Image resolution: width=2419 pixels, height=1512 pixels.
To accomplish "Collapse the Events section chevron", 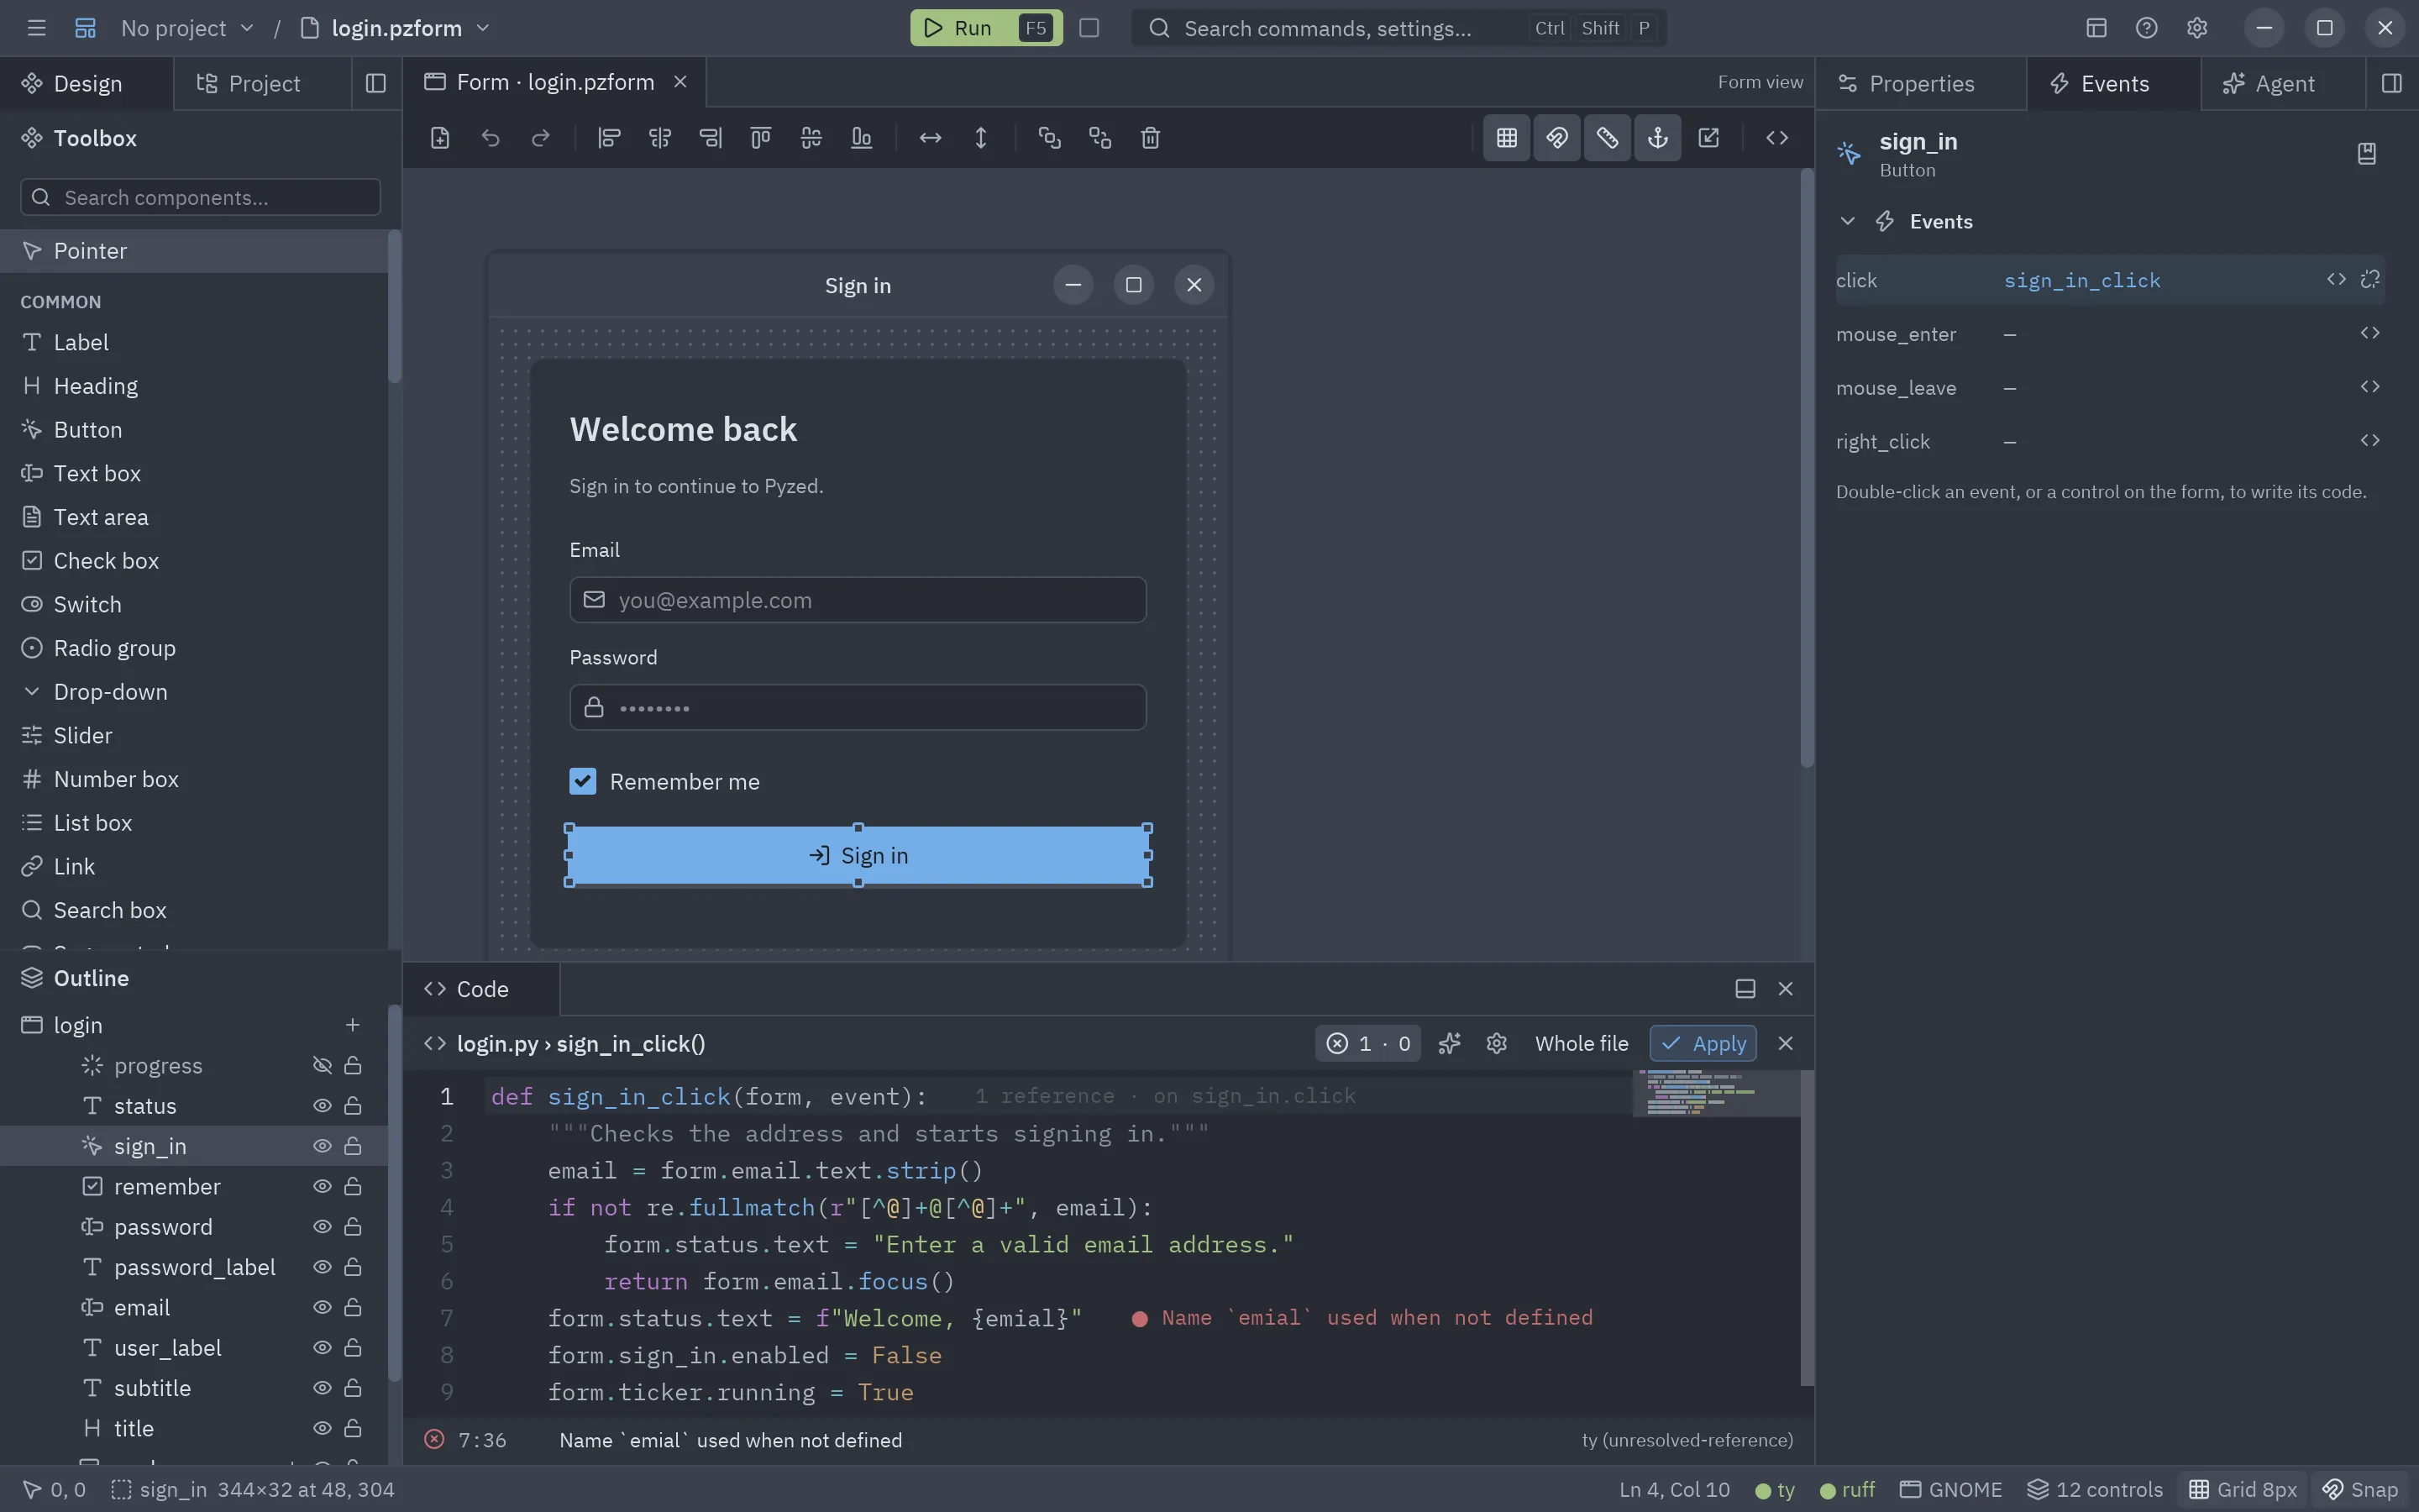I will [1847, 221].
